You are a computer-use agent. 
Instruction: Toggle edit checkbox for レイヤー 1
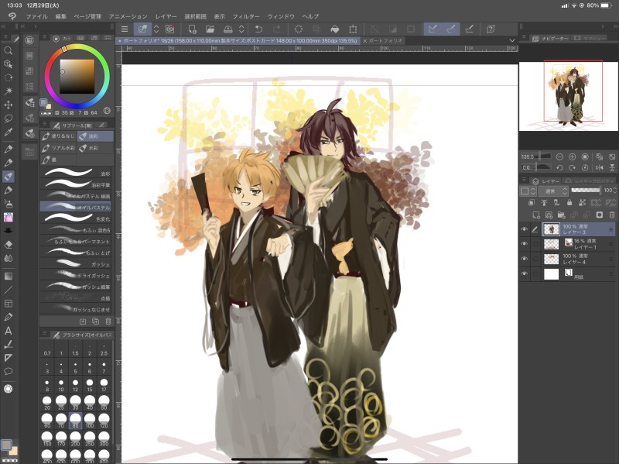coord(535,244)
